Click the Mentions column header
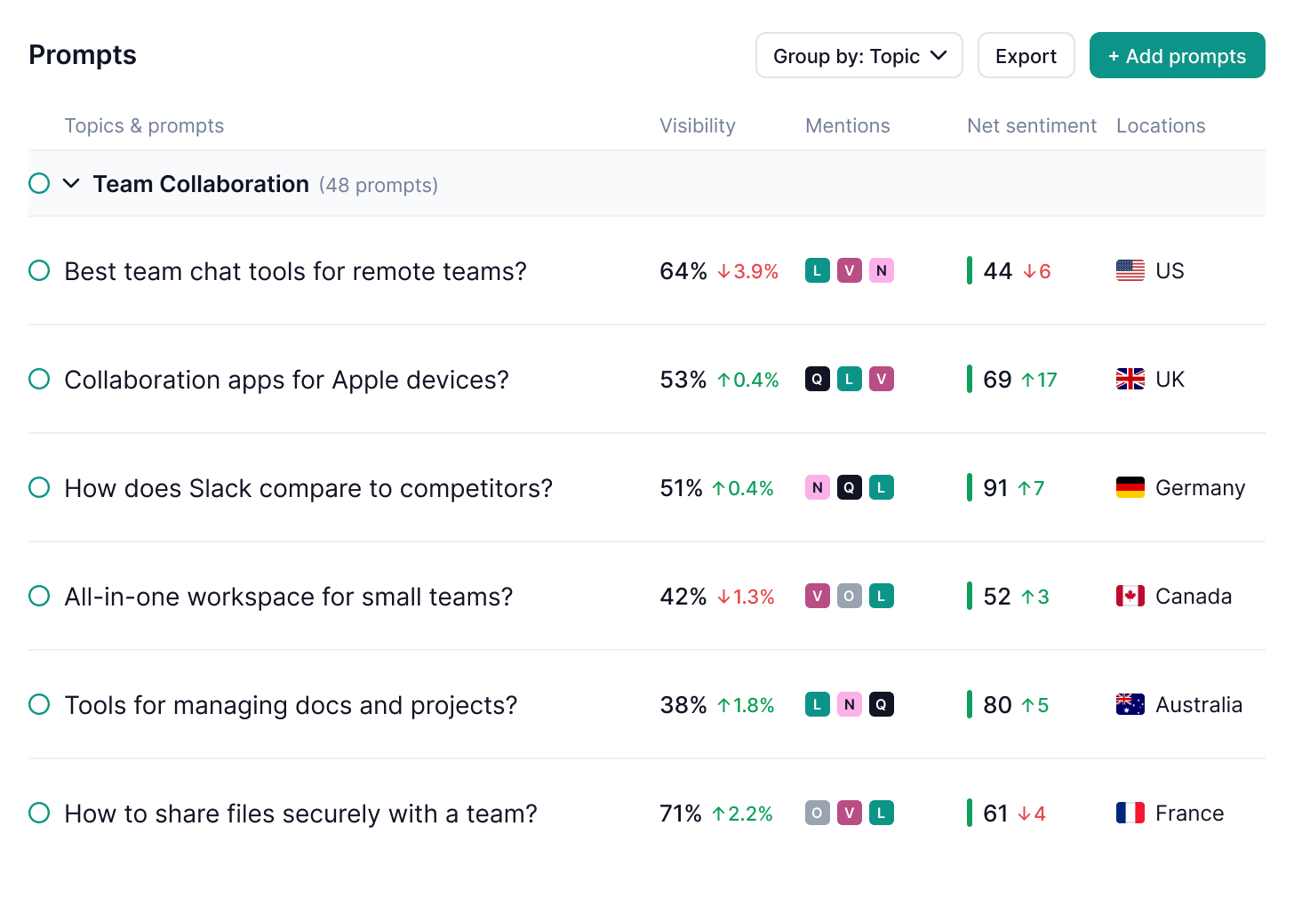 click(x=848, y=125)
